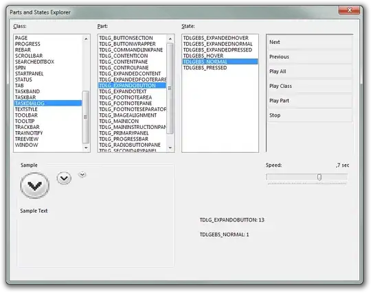Start Play All playback

(x=310, y=71)
